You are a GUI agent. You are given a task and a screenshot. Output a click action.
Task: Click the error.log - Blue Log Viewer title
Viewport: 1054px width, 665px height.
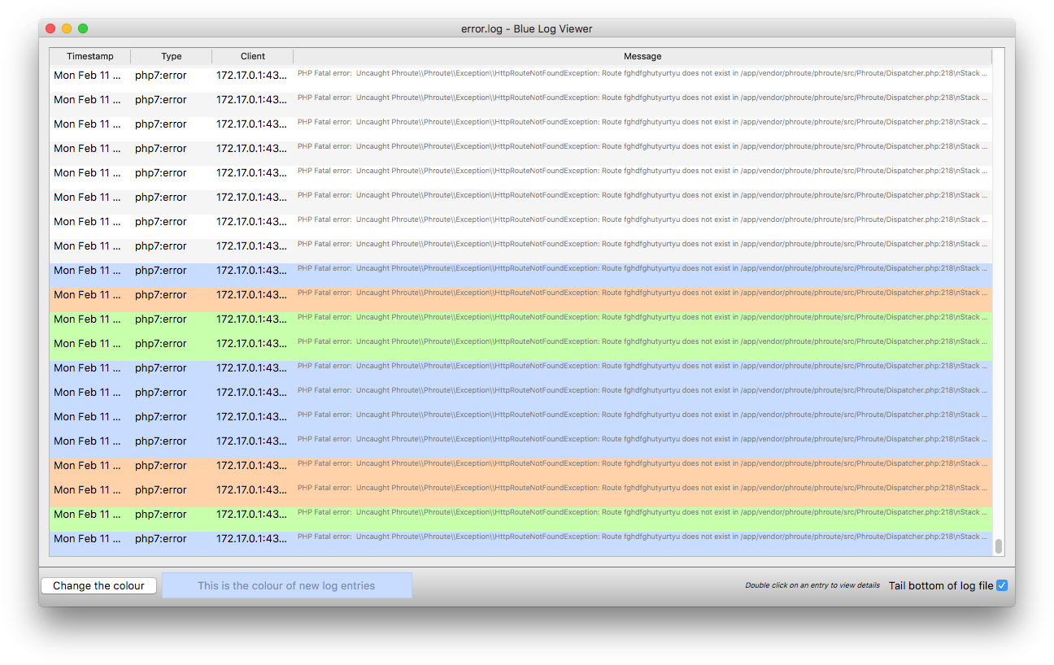(526, 28)
